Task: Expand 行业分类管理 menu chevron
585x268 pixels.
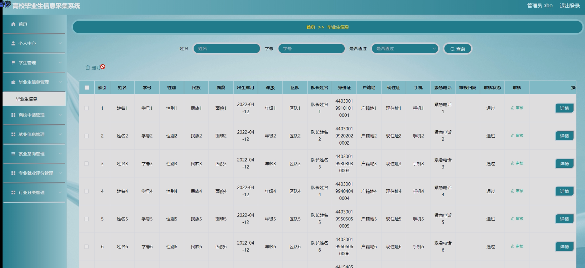Action: pyautogui.click(x=60, y=192)
